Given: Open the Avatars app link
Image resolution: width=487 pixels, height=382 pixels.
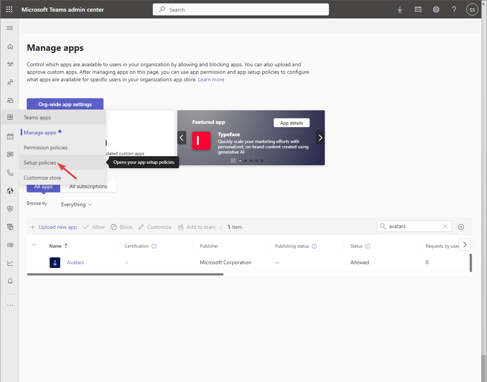Looking at the screenshot, I should [x=75, y=262].
